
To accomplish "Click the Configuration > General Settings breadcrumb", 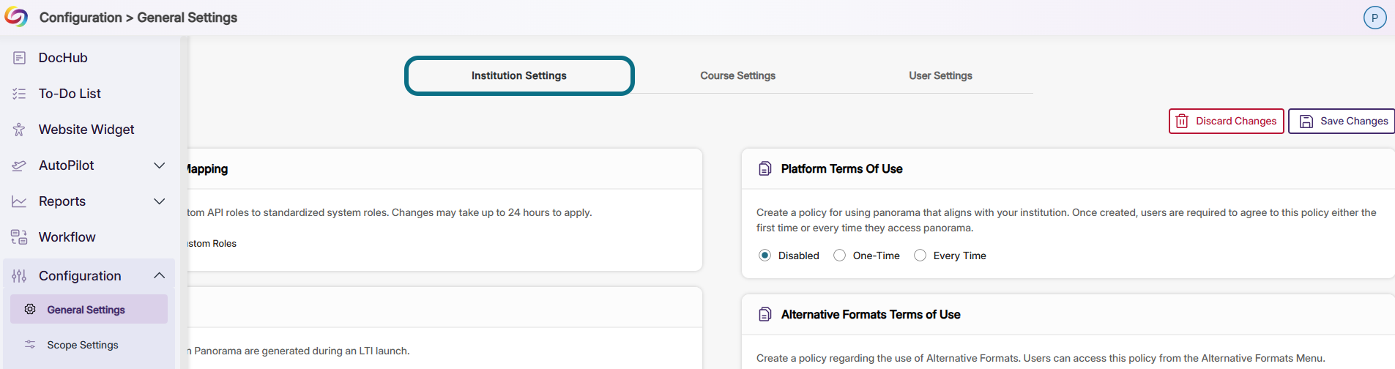I will [138, 18].
